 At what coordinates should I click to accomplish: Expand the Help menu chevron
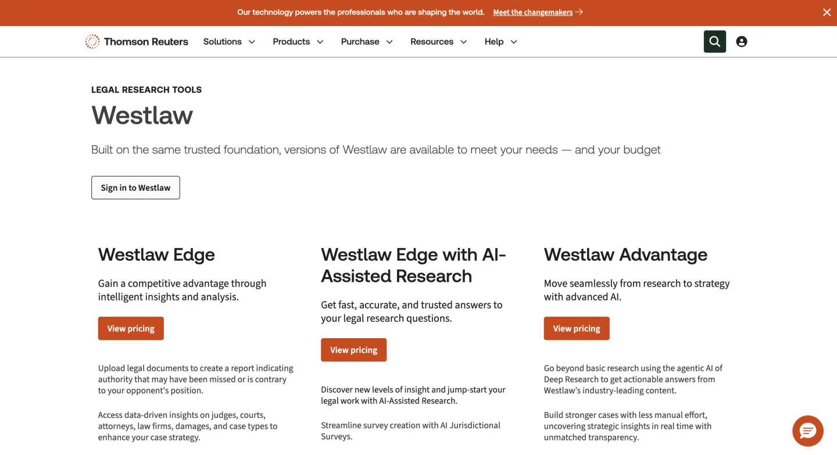[514, 42]
